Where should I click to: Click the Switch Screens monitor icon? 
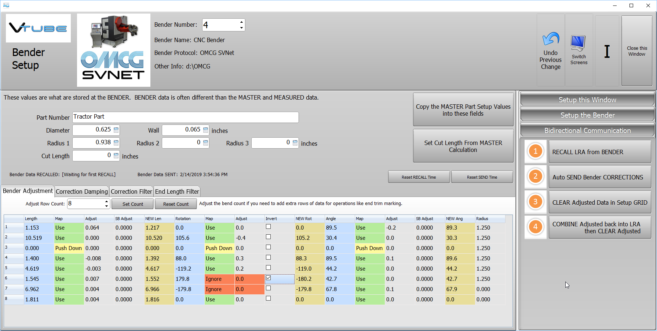pos(578,44)
